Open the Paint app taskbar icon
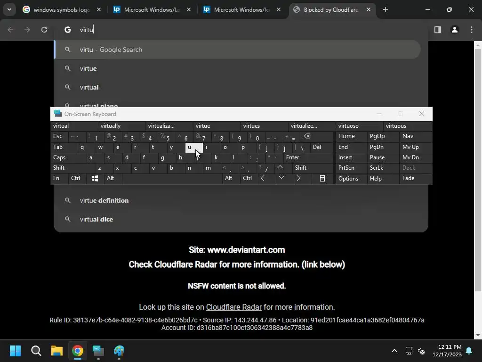482x362 pixels. [x=119, y=351]
